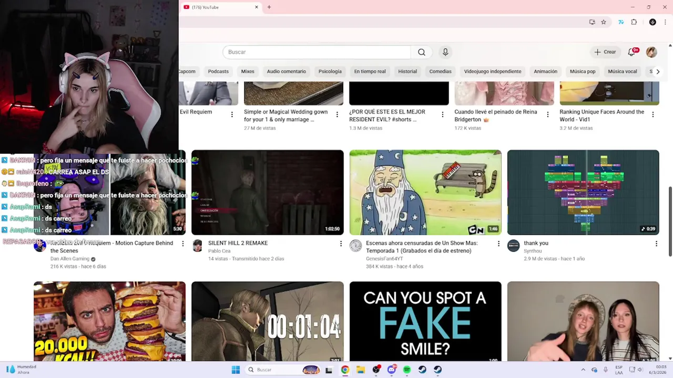Open options for Un Show Más video
This screenshot has height=378, width=673.
point(498,244)
